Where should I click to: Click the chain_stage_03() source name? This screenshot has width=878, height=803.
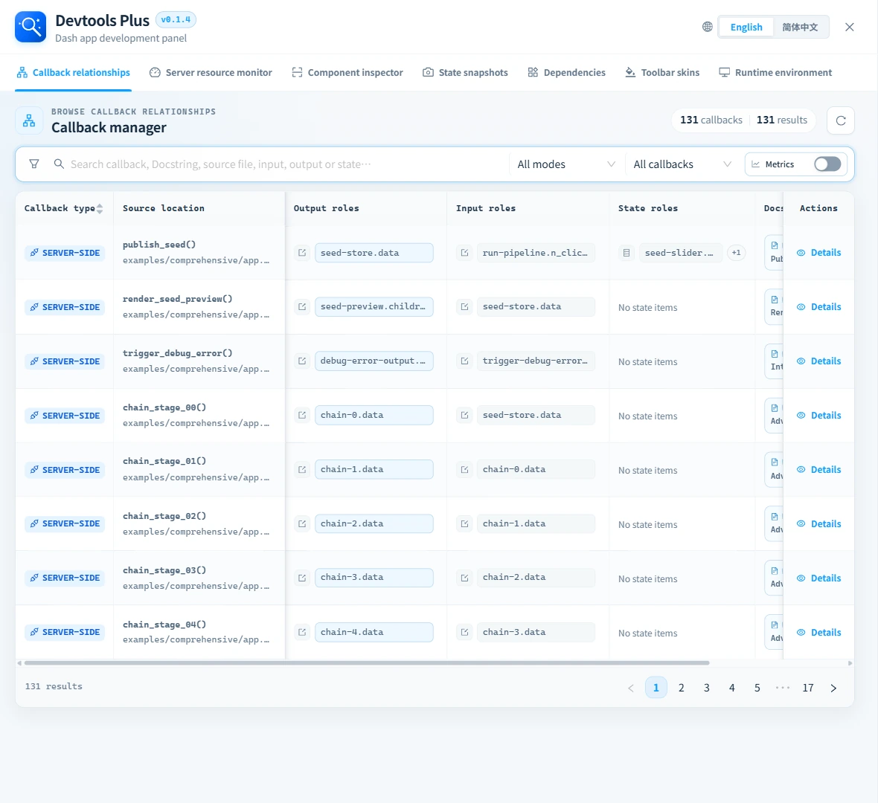tap(164, 570)
